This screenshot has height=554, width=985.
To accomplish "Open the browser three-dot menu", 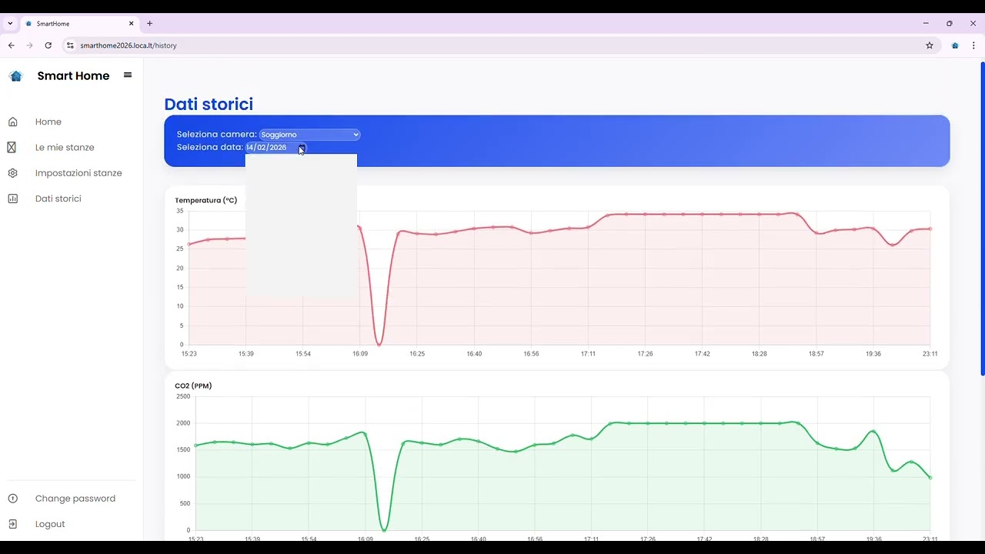I will click(973, 45).
